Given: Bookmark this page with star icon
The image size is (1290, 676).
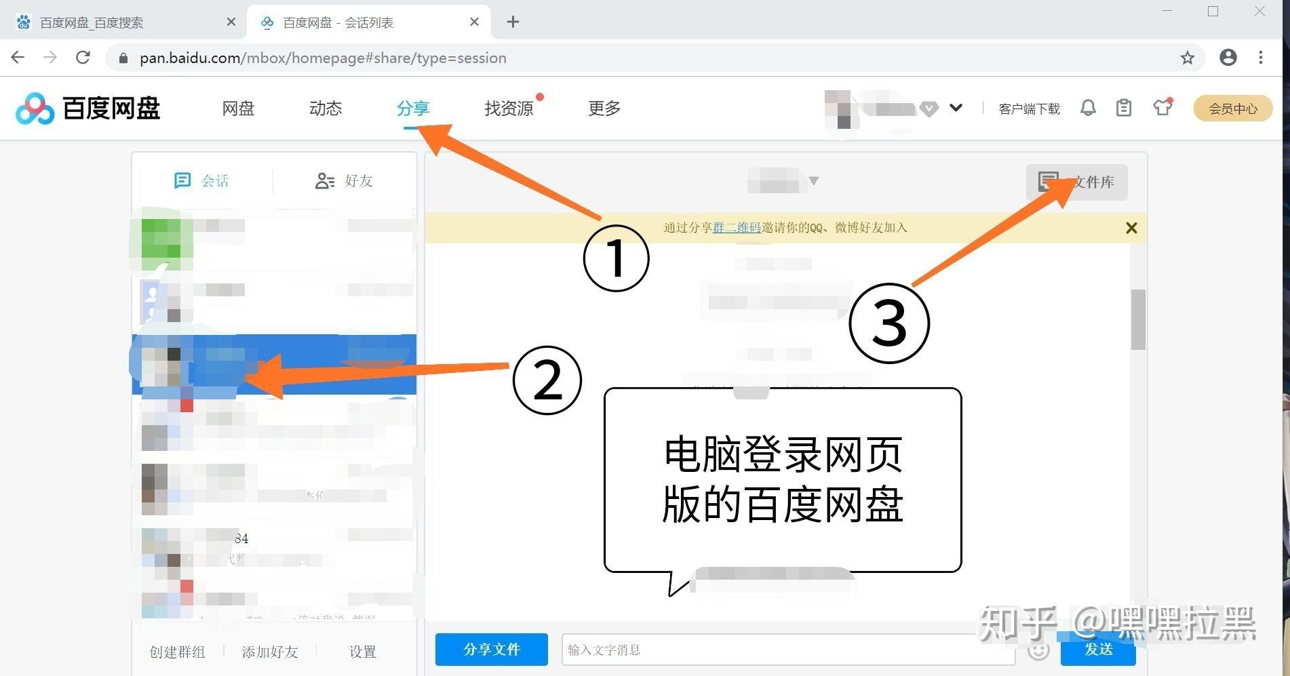Looking at the screenshot, I should click(x=1187, y=58).
